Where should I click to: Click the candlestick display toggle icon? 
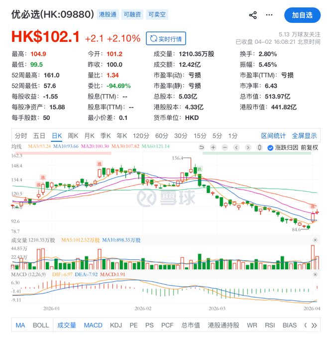[259, 147]
